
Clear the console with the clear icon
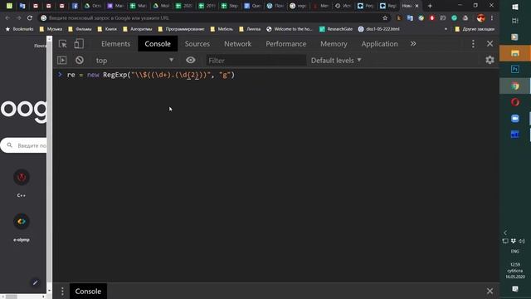click(x=80, y=61)
